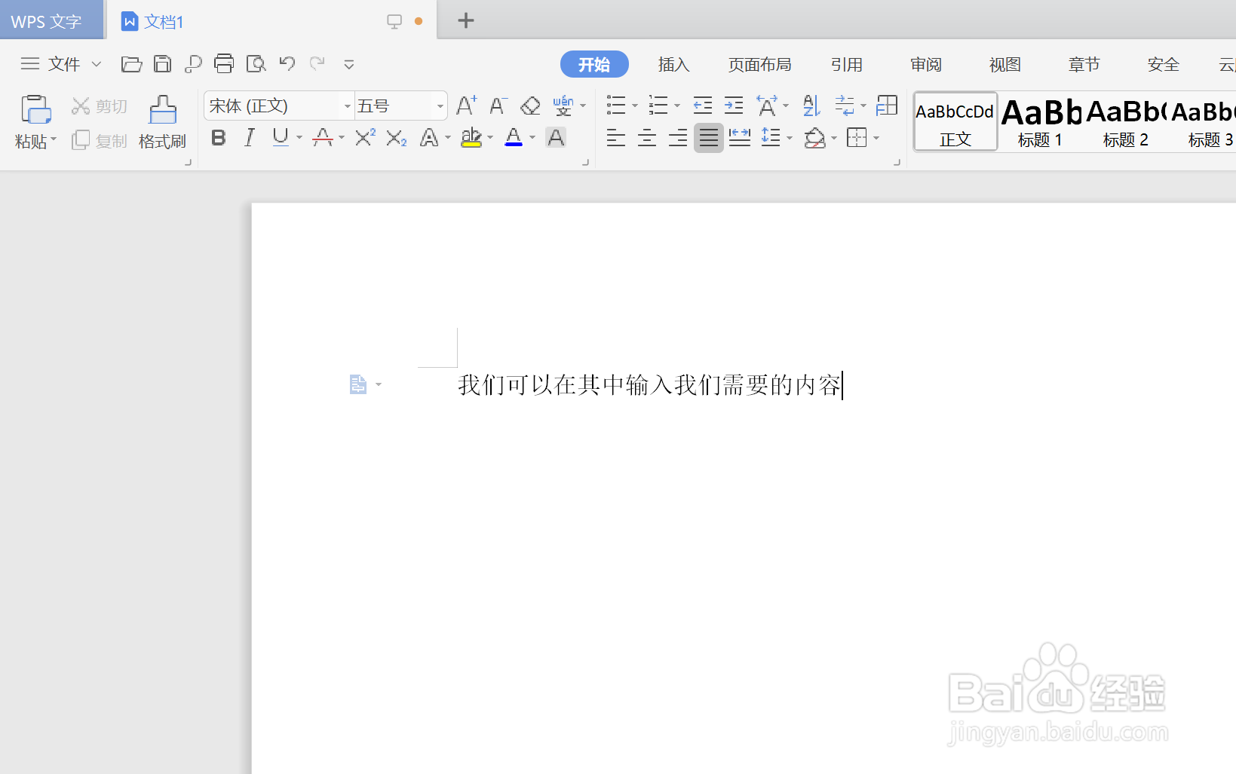Toggle strikethrough formatting

(323, 138)
